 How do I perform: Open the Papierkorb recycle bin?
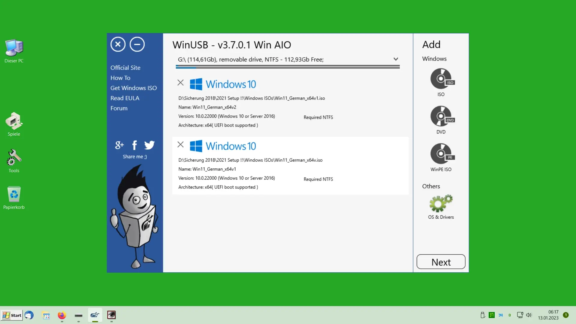[14, 198]
